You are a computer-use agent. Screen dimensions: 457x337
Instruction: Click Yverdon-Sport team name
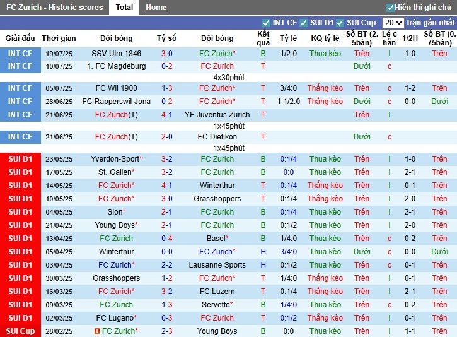pyautogui.click(x=116, y=159)
